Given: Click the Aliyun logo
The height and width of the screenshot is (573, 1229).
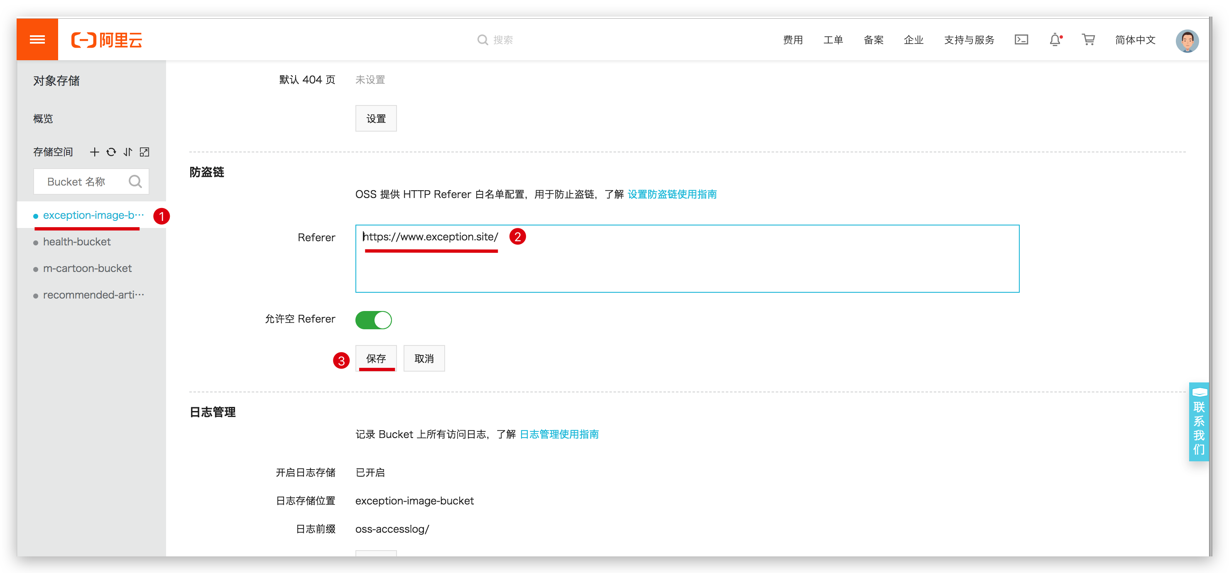Looking at the screenshot, I should [106, 40].
